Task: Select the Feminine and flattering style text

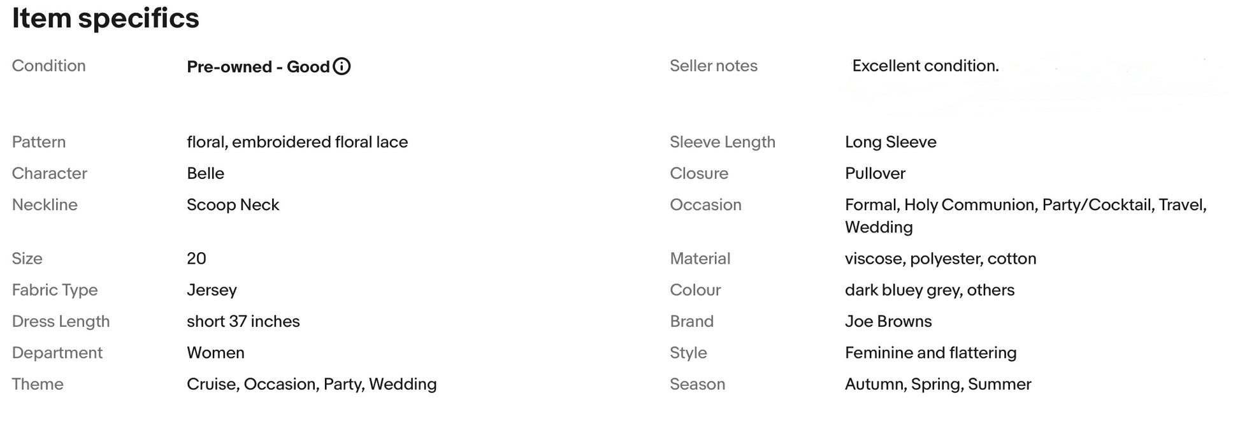Action: click(930, 353)
